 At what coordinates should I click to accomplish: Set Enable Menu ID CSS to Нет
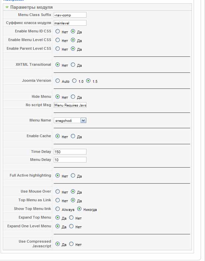pos(58,31)
